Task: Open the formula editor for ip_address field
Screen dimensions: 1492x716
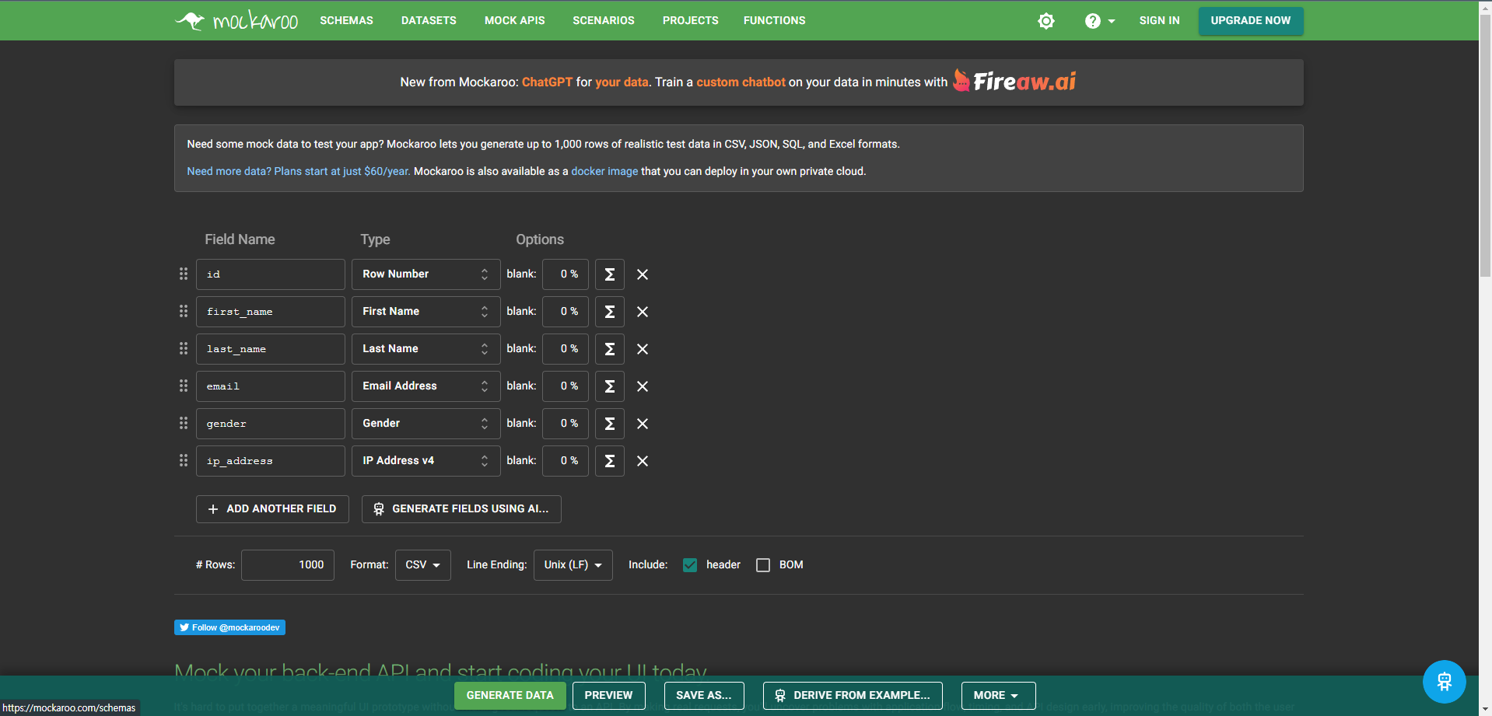Action: tap(610, 461)
